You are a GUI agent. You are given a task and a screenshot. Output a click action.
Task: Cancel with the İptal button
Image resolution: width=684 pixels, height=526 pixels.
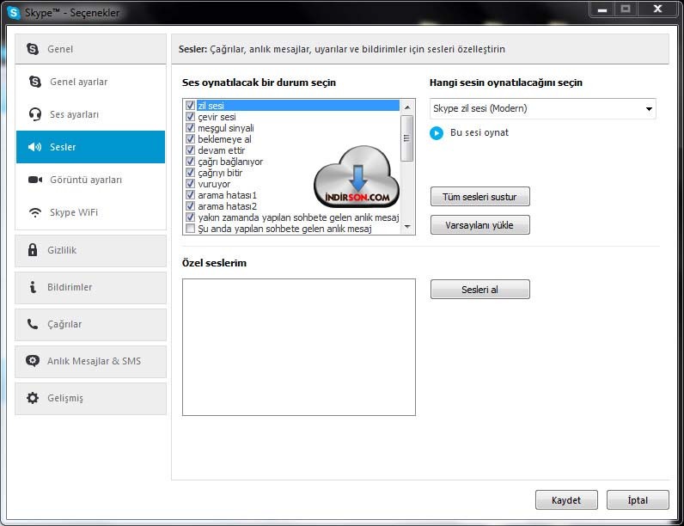638,500
